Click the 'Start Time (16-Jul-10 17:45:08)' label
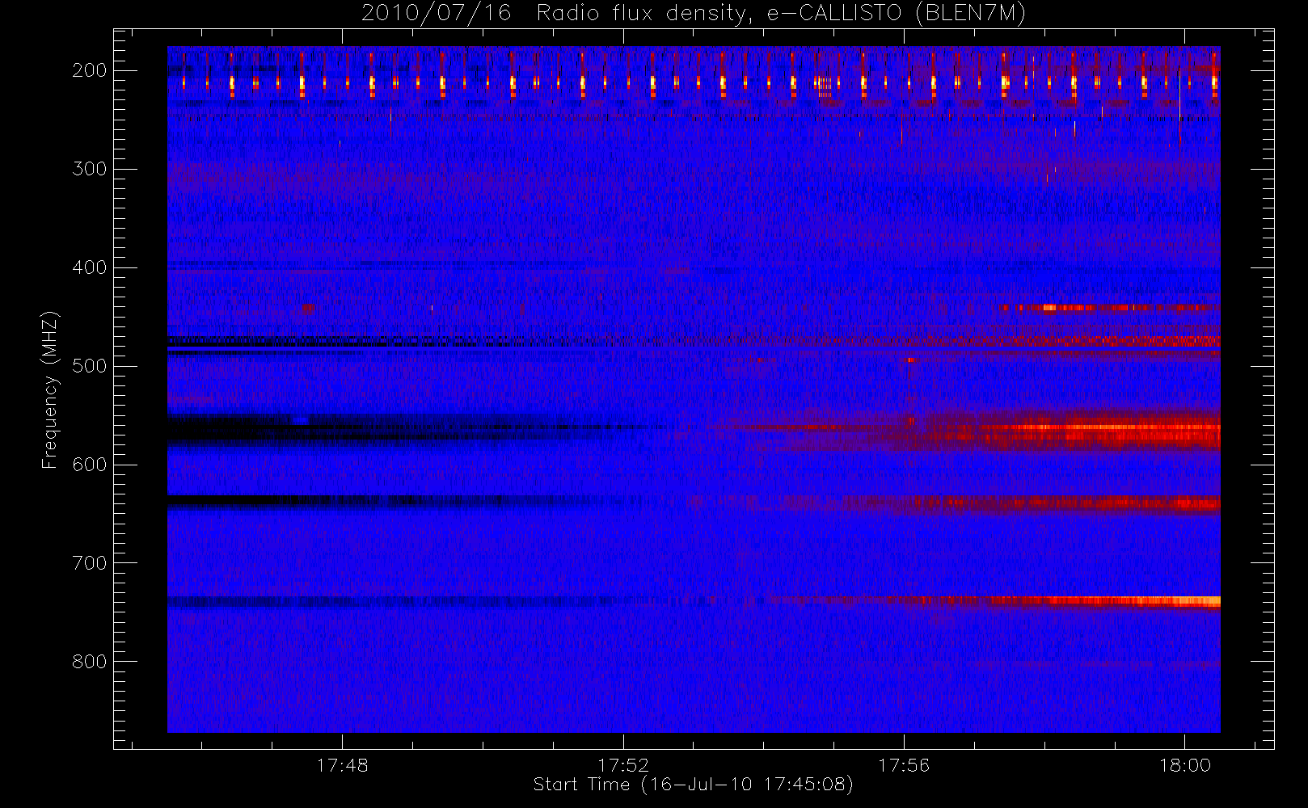 (x=693, y=785)
